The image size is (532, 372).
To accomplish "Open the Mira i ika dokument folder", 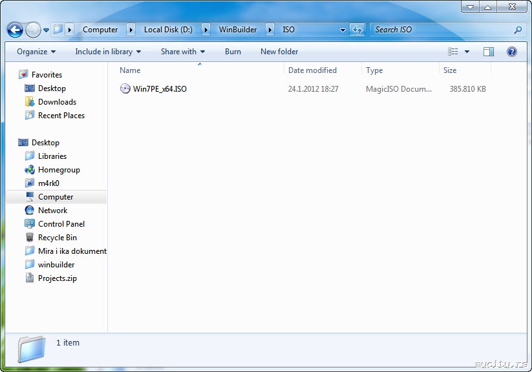I will 72,251.
